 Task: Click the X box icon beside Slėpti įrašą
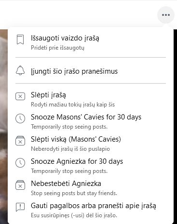click(20, 96)
